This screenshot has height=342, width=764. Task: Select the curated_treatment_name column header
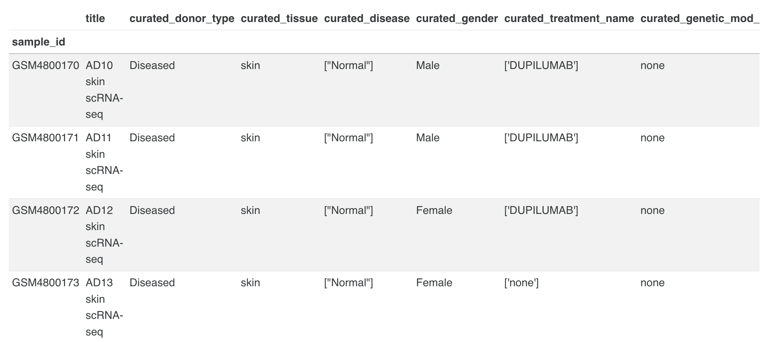pyautogui.click(x=569, y=18)
